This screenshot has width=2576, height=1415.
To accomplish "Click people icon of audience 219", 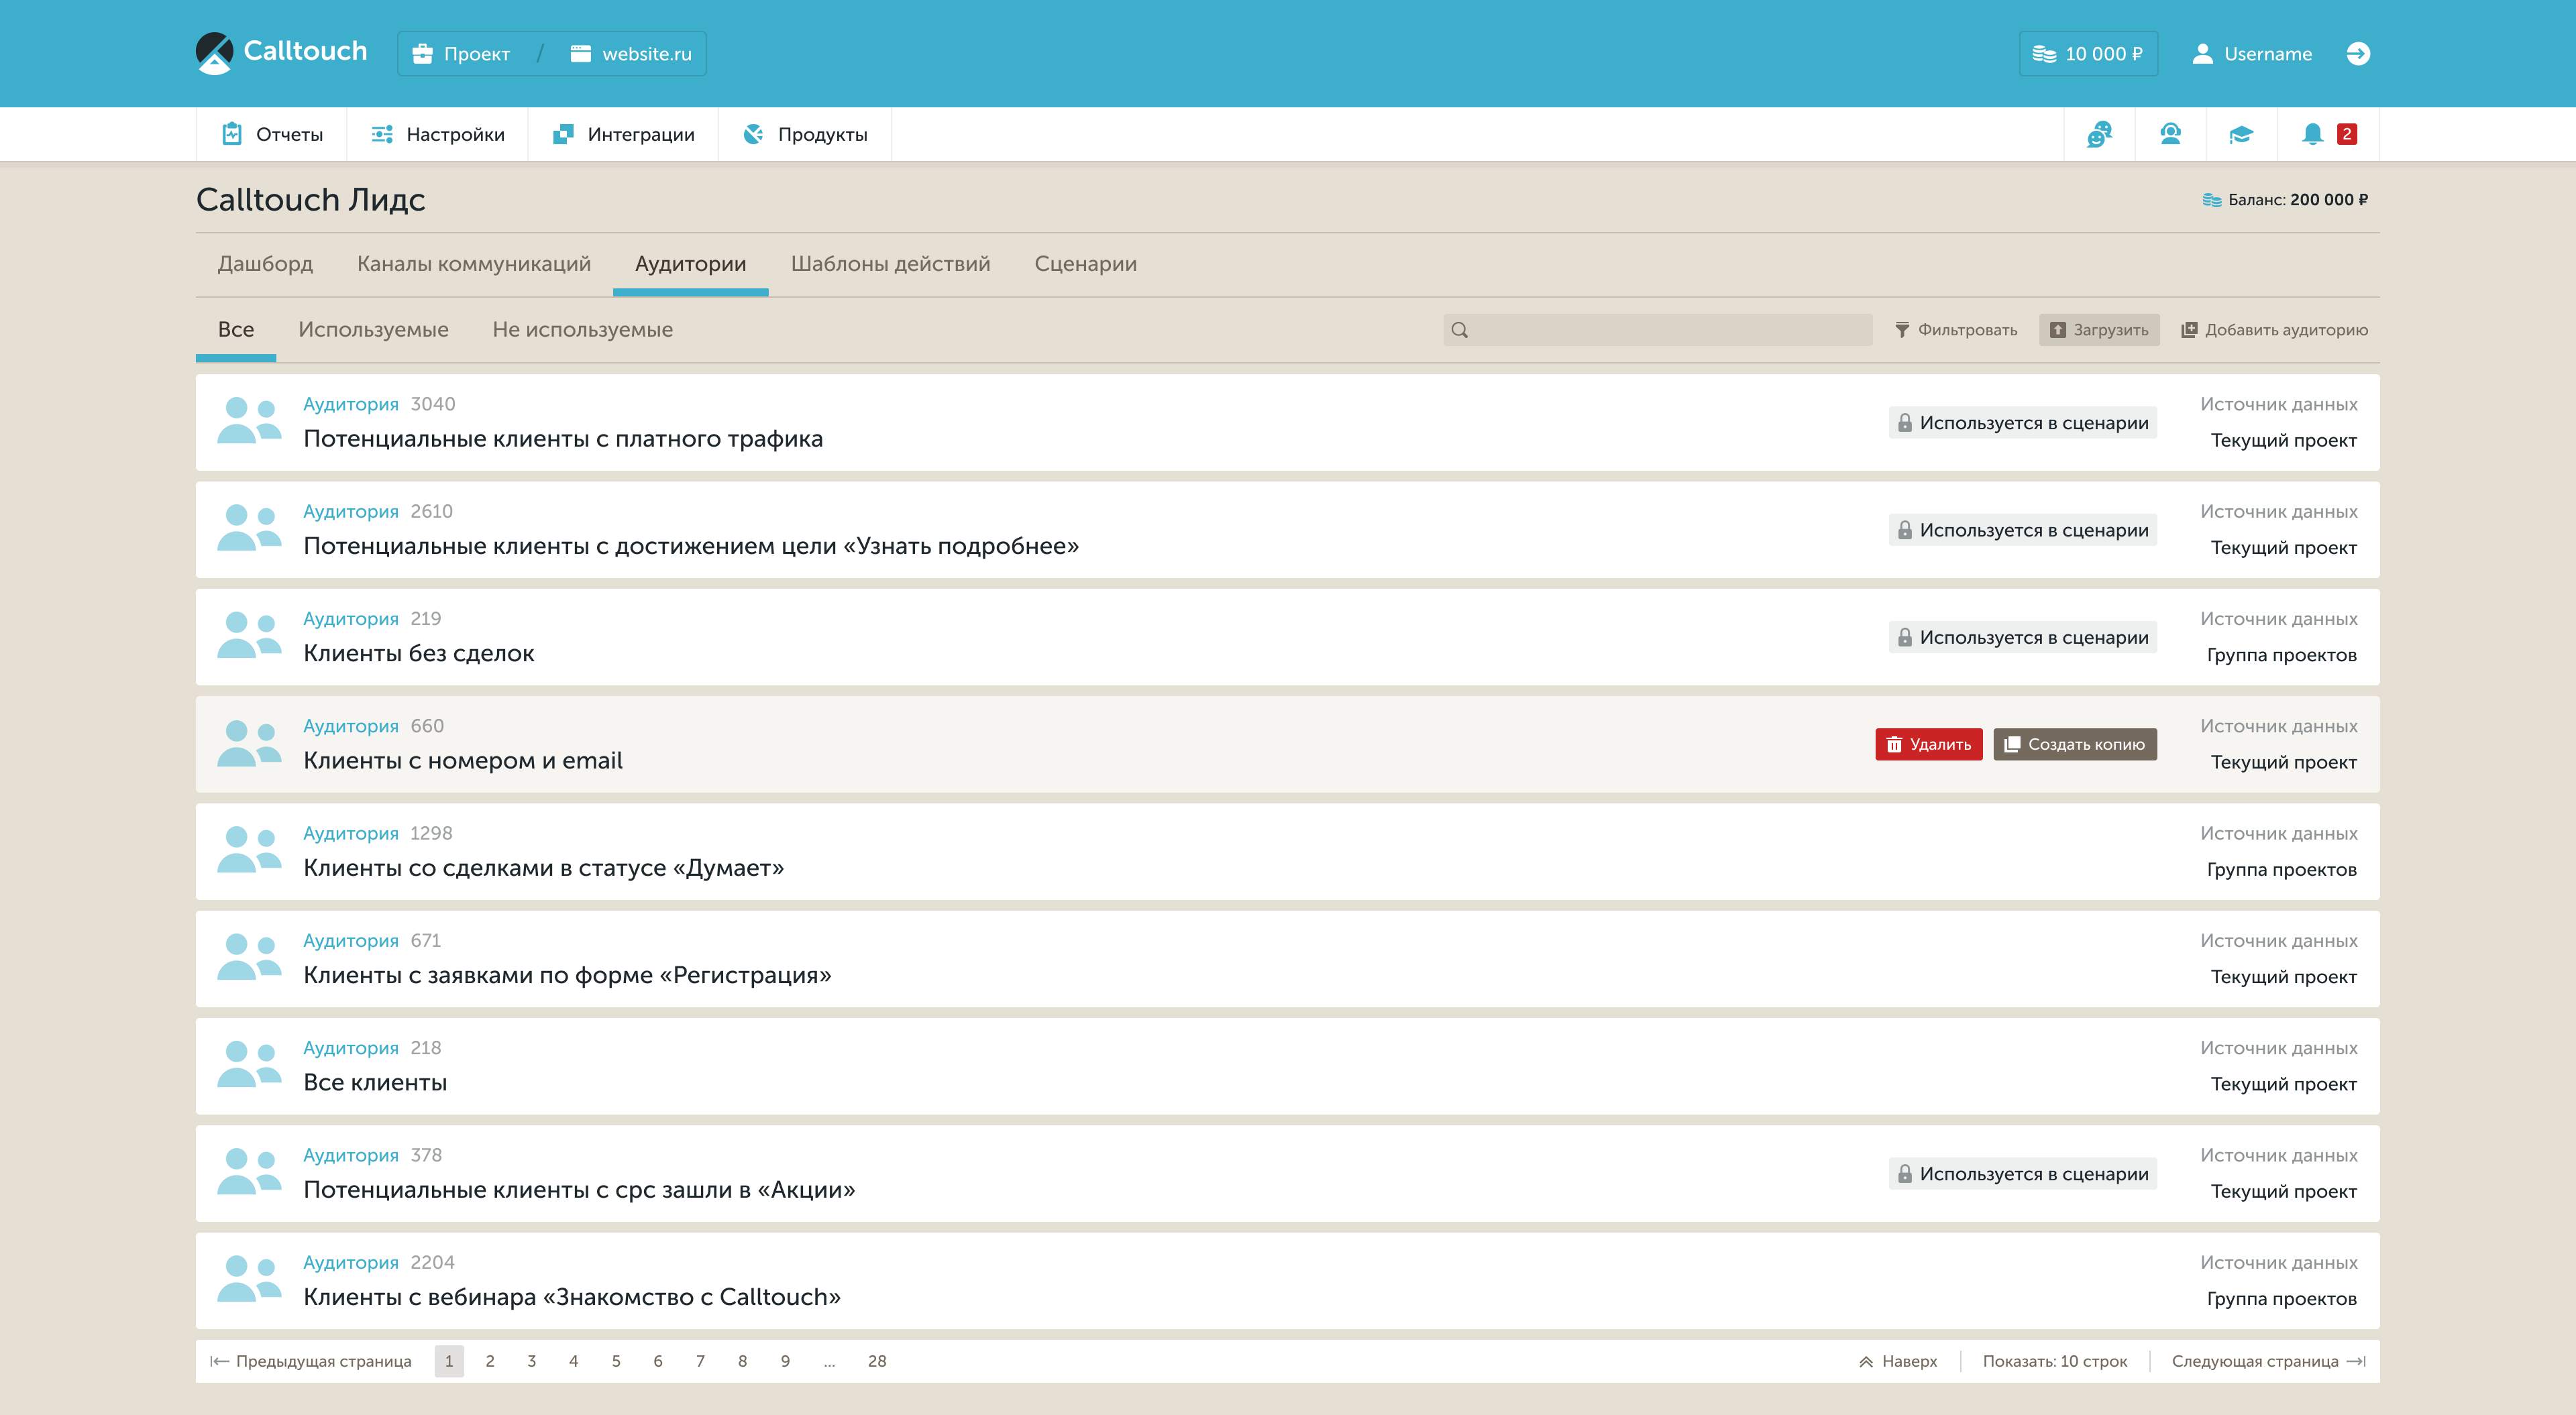I will (249, 635).
